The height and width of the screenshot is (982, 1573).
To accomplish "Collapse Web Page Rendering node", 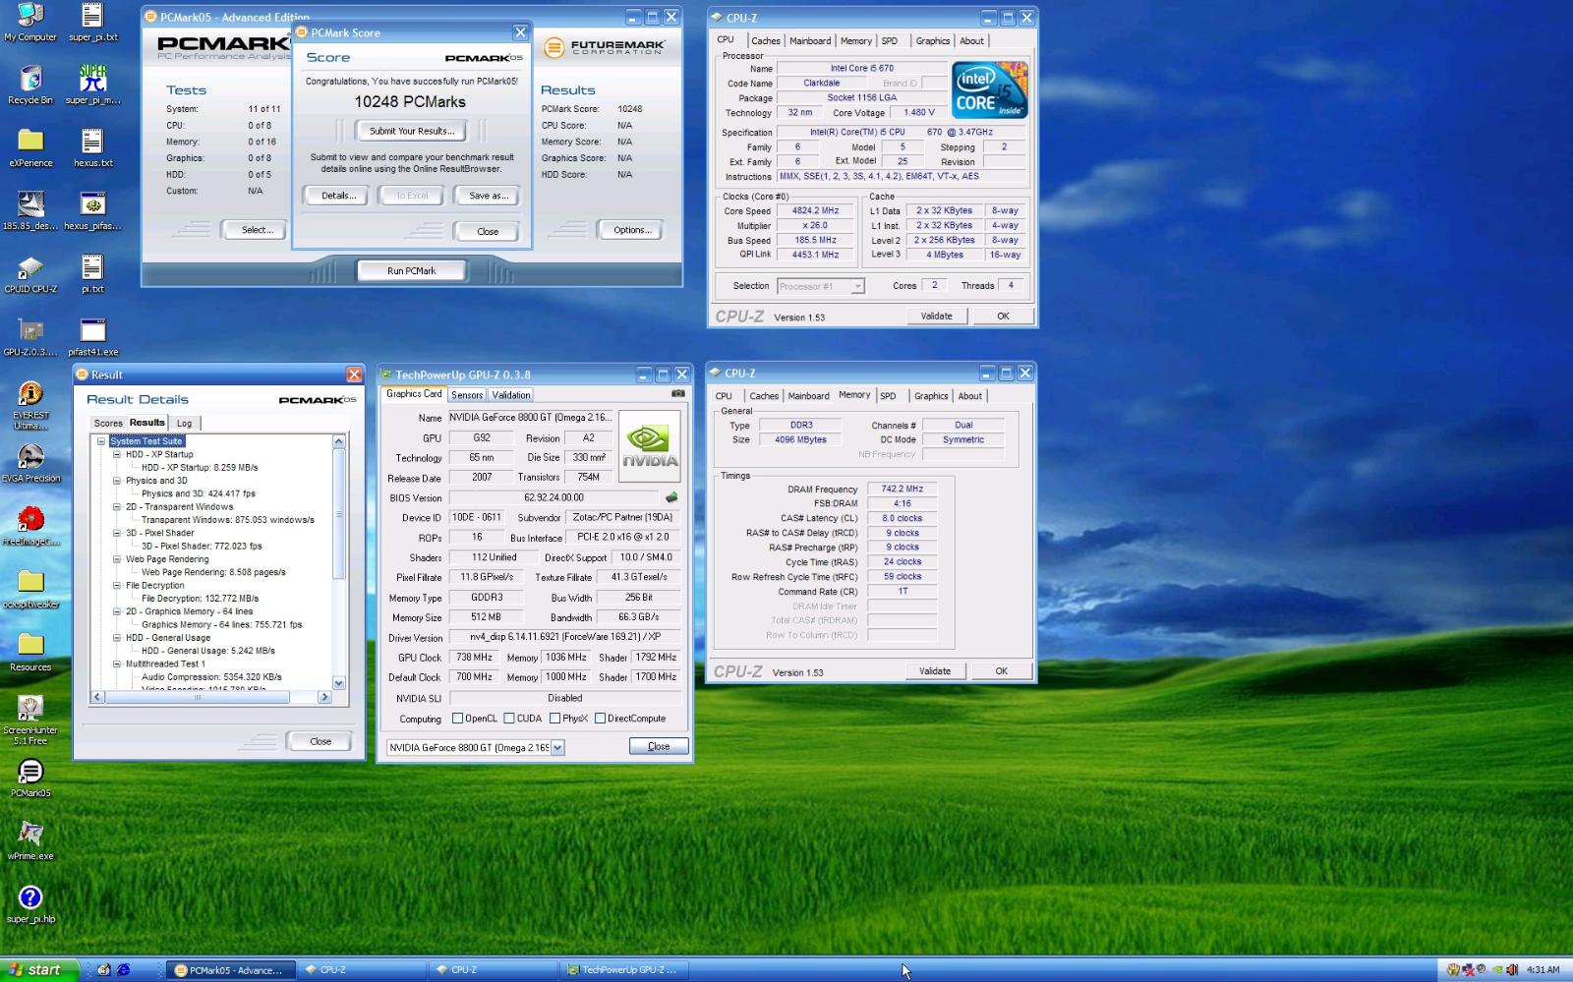I will pos(117,559).
